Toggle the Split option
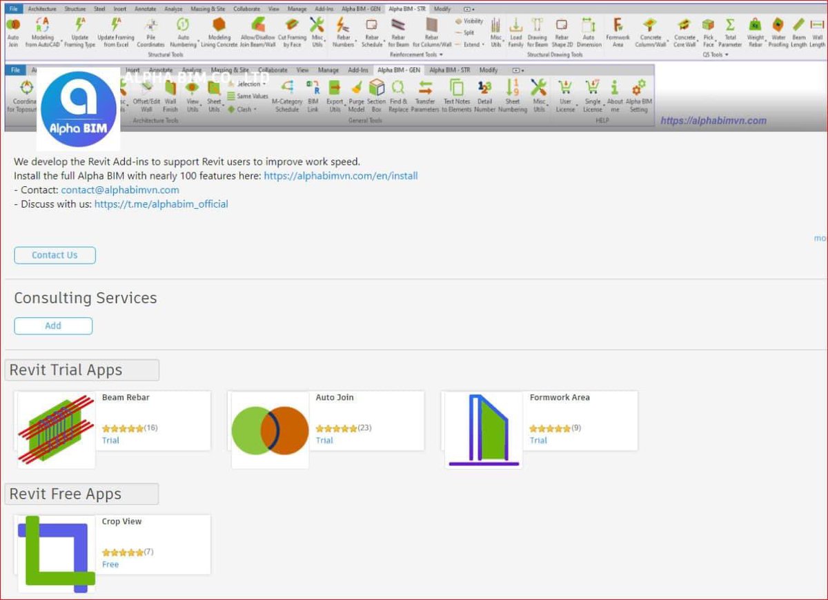828x600 pixels. click(465, 32)
